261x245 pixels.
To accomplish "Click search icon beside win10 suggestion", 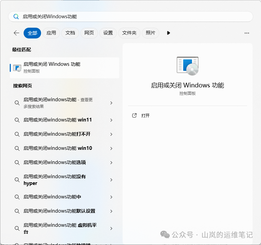I will [x=17, y=148].
